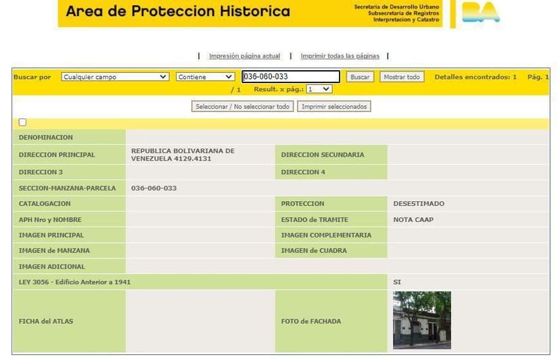
Task: Click the BA Buenos Aires logo
Action: (x=481, y=12)
